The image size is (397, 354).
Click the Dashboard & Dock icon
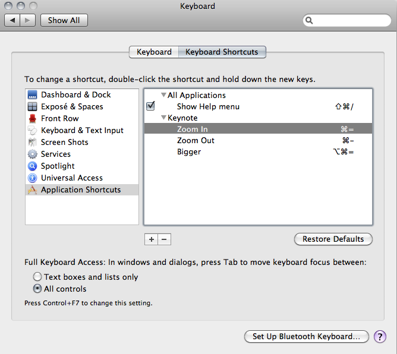(x=32, y=95)
